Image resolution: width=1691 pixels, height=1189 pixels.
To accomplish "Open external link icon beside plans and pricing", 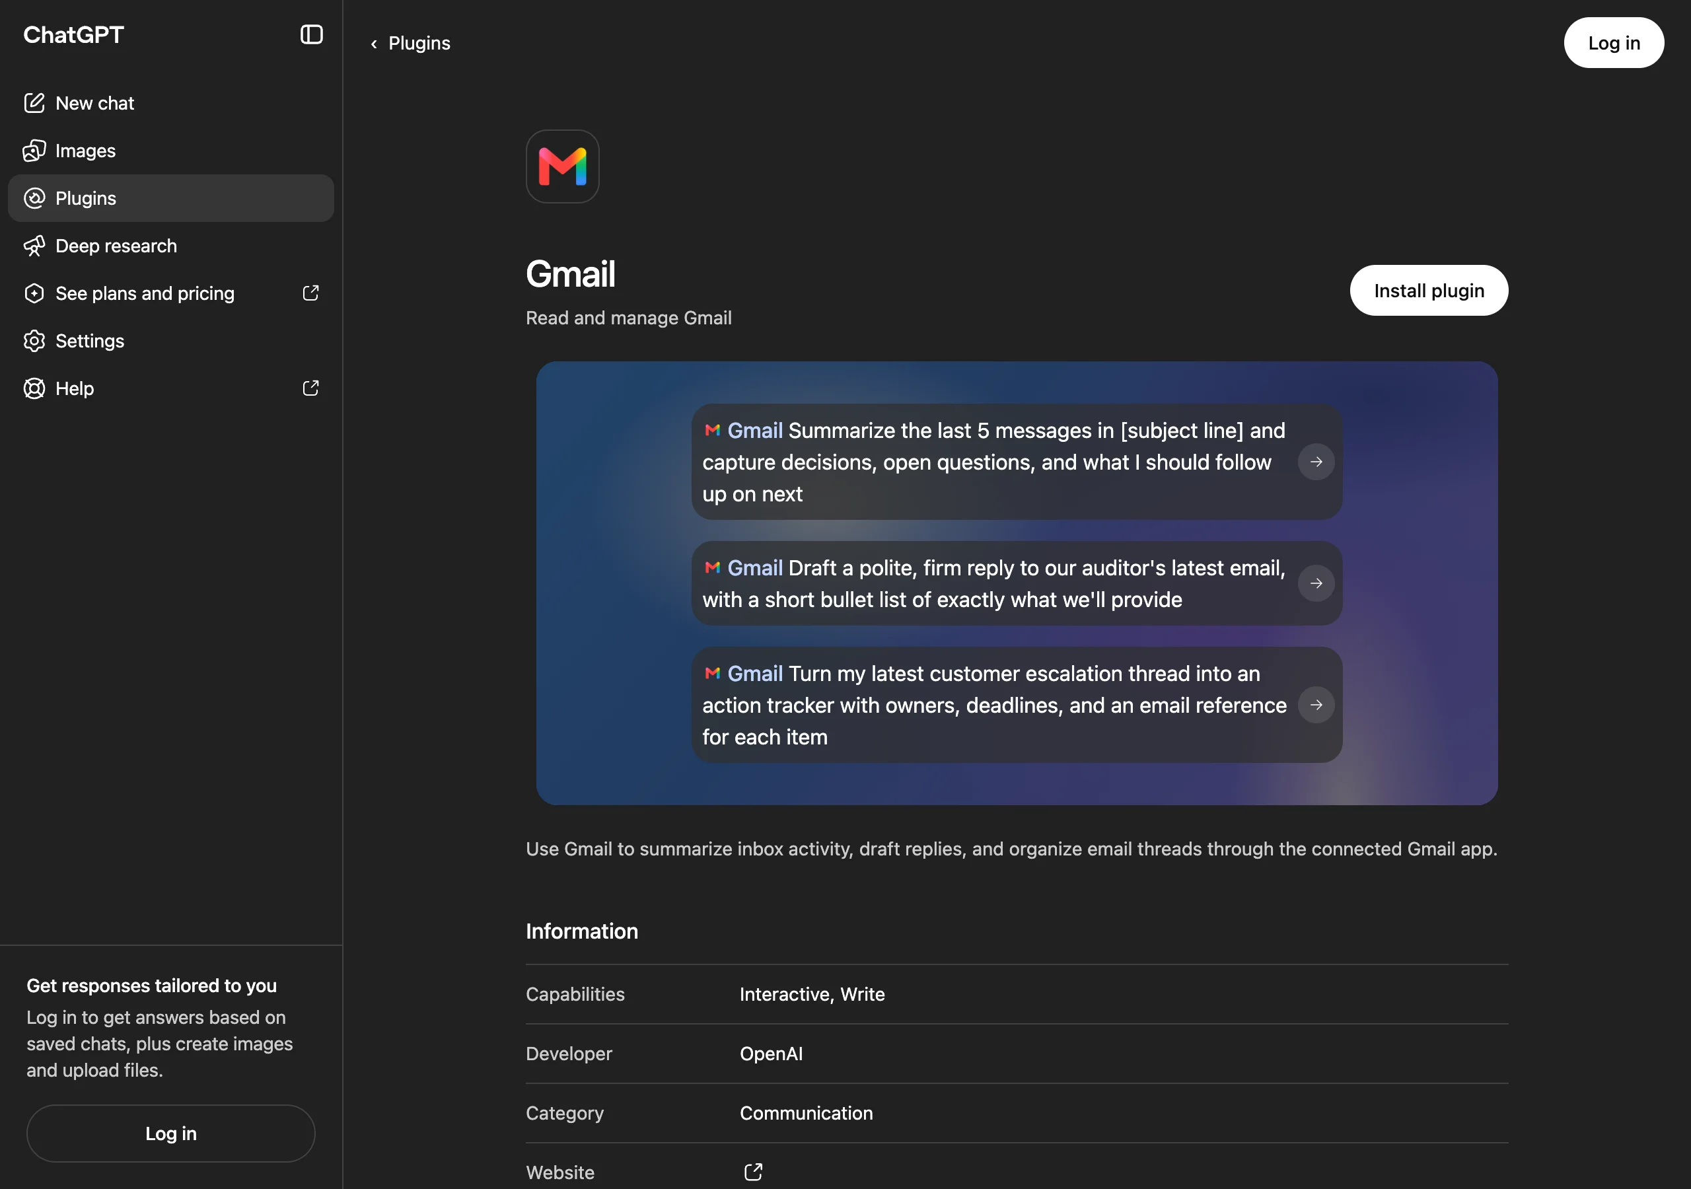I will point(311,293).
